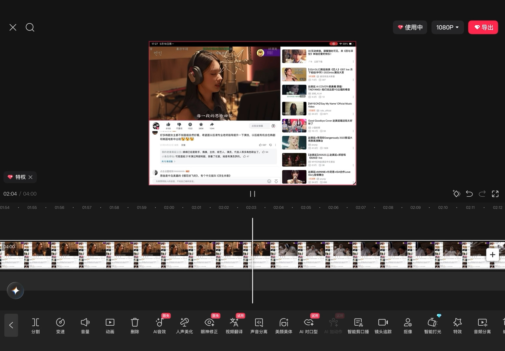505x351 pixels.
Task: Open the 变速 speed tool
Action: click(x=60, y=326)
